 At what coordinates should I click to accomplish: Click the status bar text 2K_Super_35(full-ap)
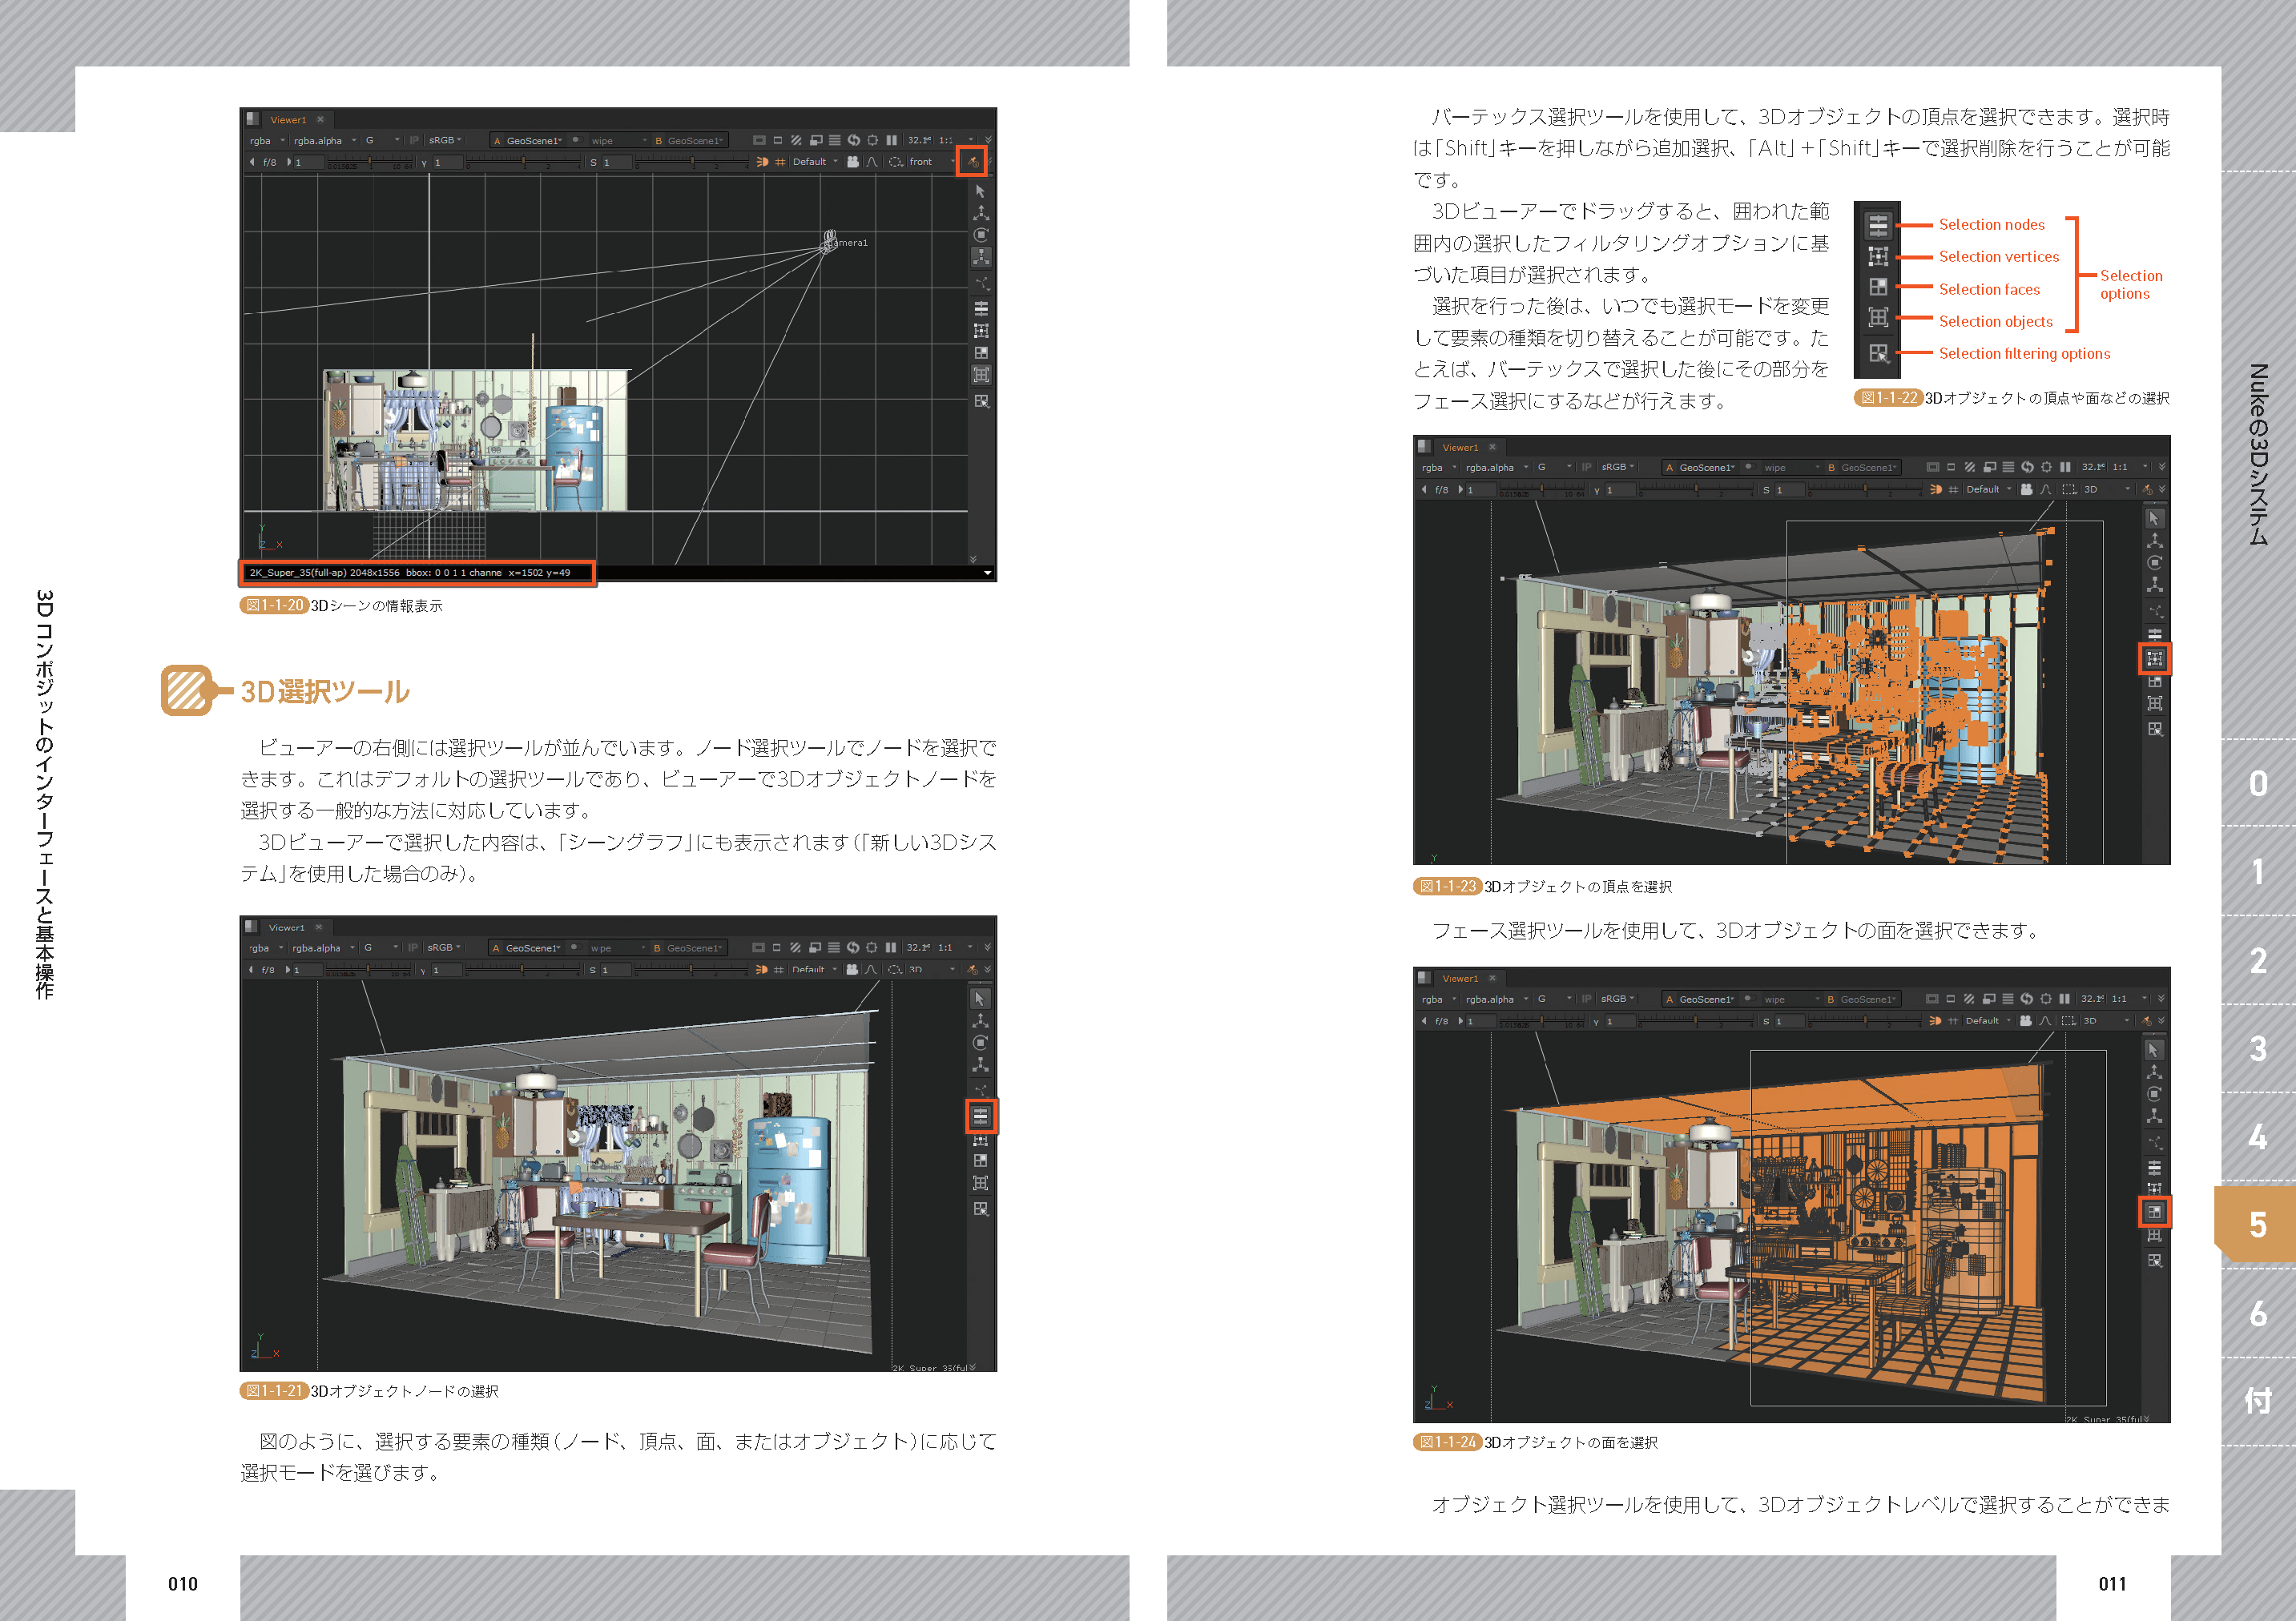tap(298, 573)
